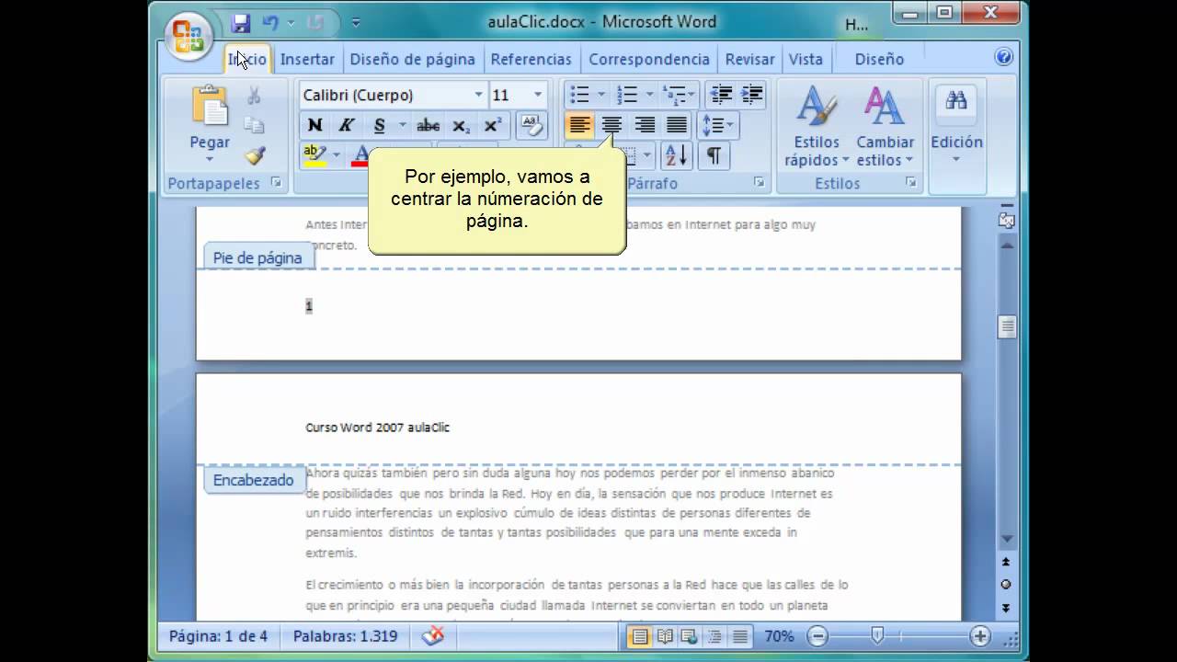Switch to the Insertar tab
This screenshot has height=662, width=1177.
click(x=307, y=59)
